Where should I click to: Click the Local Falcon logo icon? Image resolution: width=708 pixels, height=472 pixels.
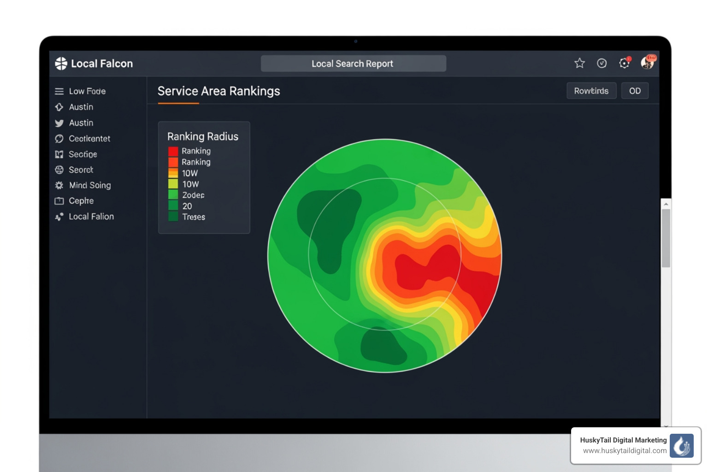[x=60, y=63]
